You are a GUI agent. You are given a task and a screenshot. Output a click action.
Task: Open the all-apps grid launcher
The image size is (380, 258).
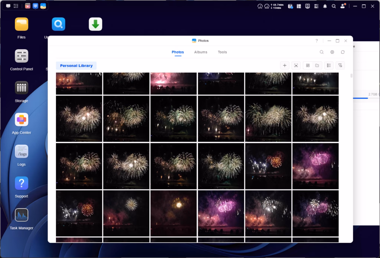(16, 6)
